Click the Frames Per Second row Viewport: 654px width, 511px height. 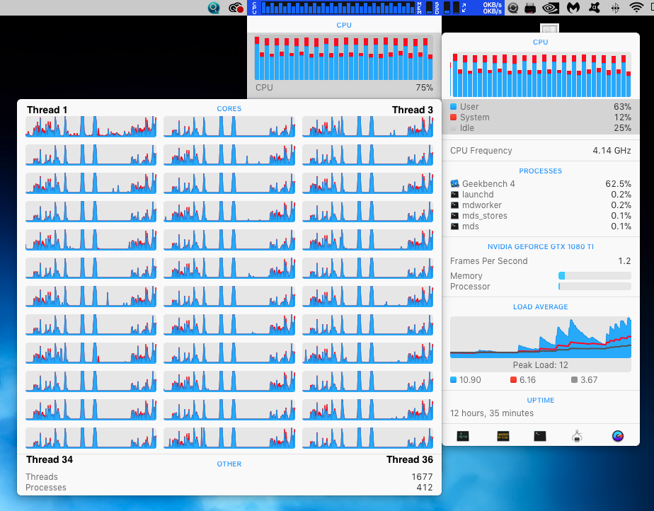coord(541,260)
